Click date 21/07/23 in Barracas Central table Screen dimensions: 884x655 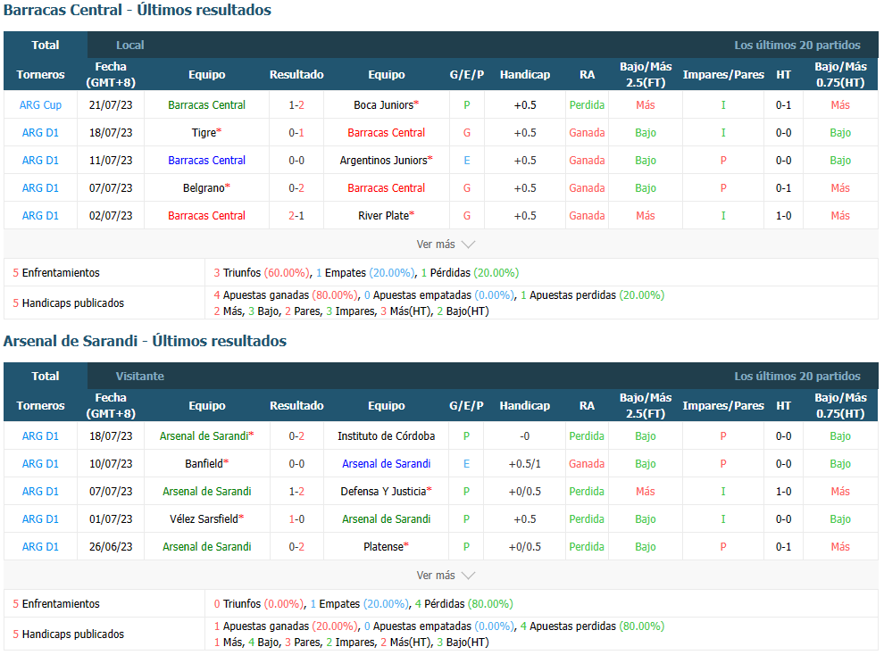111,105
